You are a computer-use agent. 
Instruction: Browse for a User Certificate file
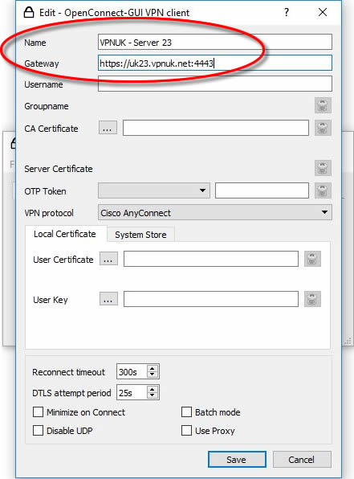click(x=108, y=259)
